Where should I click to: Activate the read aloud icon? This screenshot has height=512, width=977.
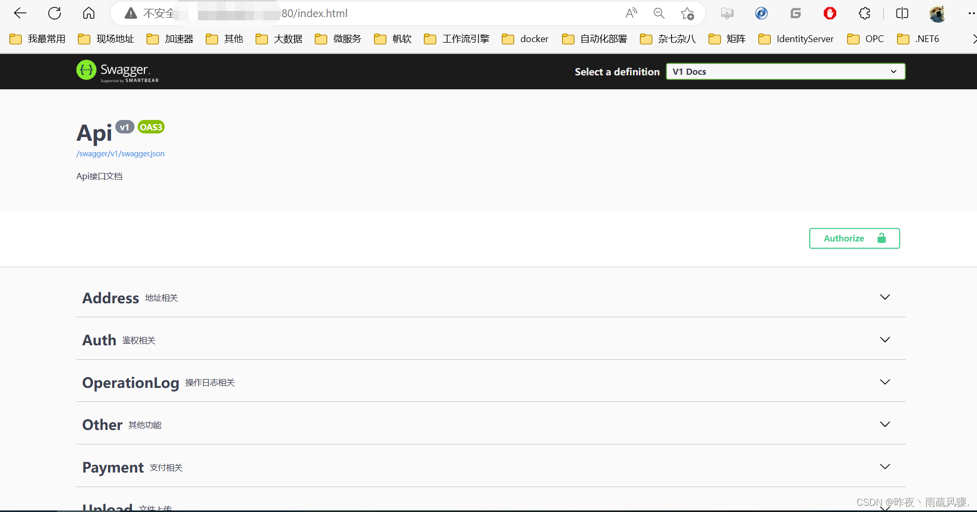pyautogui.click(x=631, y=14)
